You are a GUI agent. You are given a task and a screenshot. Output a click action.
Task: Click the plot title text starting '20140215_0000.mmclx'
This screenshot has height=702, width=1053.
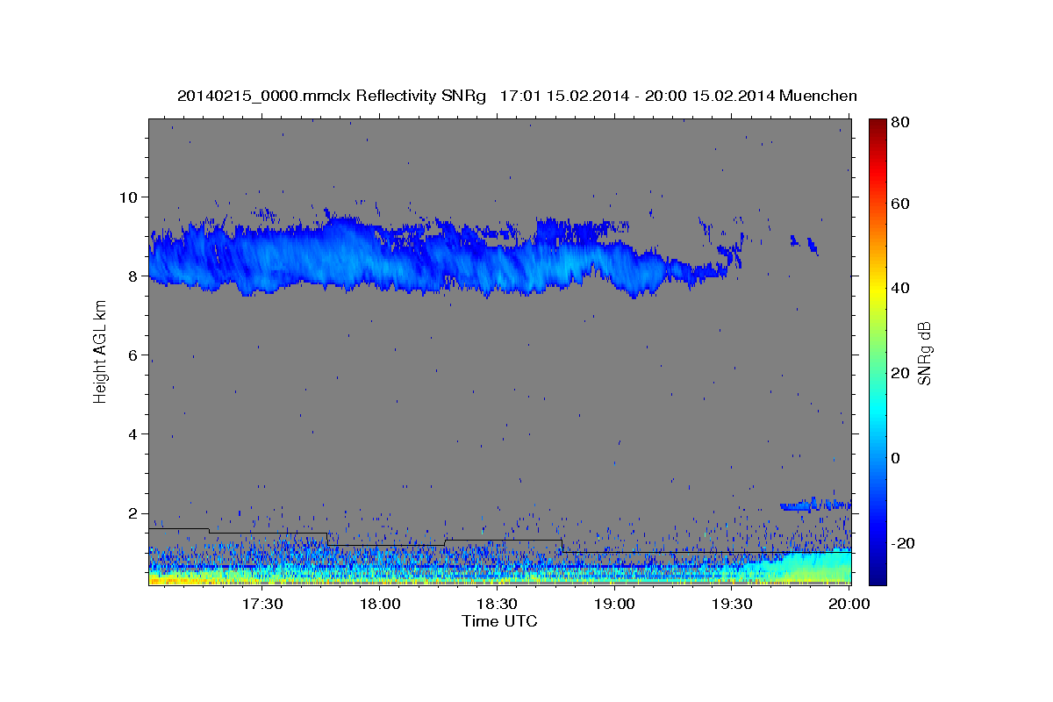coord(517,96)
